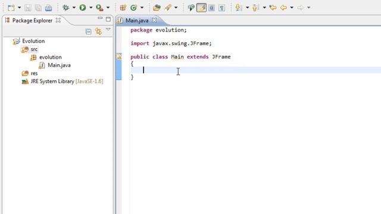Open the Previous Annotation dropdown arrow
381x214 pixels.
[x=264, y=8]
